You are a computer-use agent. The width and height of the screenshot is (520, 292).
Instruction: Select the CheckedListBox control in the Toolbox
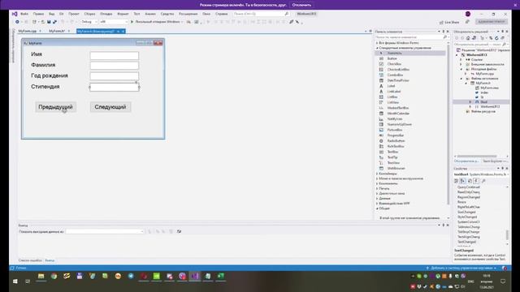pos(409,70)
